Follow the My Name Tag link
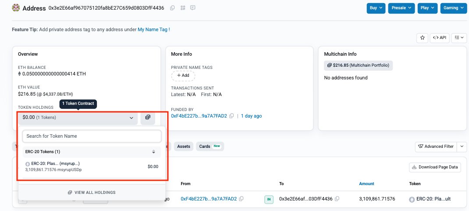 click(x=153, y=29)
